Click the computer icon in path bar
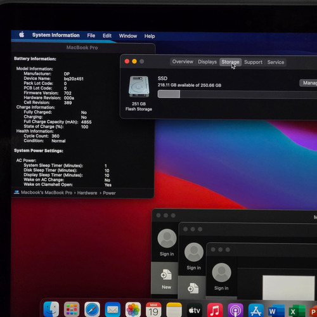The height and width of the screenshot is (317, 317). (16, 192)
